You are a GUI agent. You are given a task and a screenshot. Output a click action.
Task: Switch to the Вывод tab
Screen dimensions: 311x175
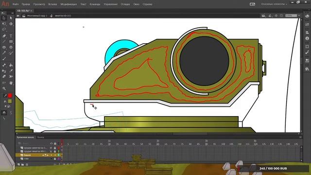pyautogui.click(x=41, y=137)
